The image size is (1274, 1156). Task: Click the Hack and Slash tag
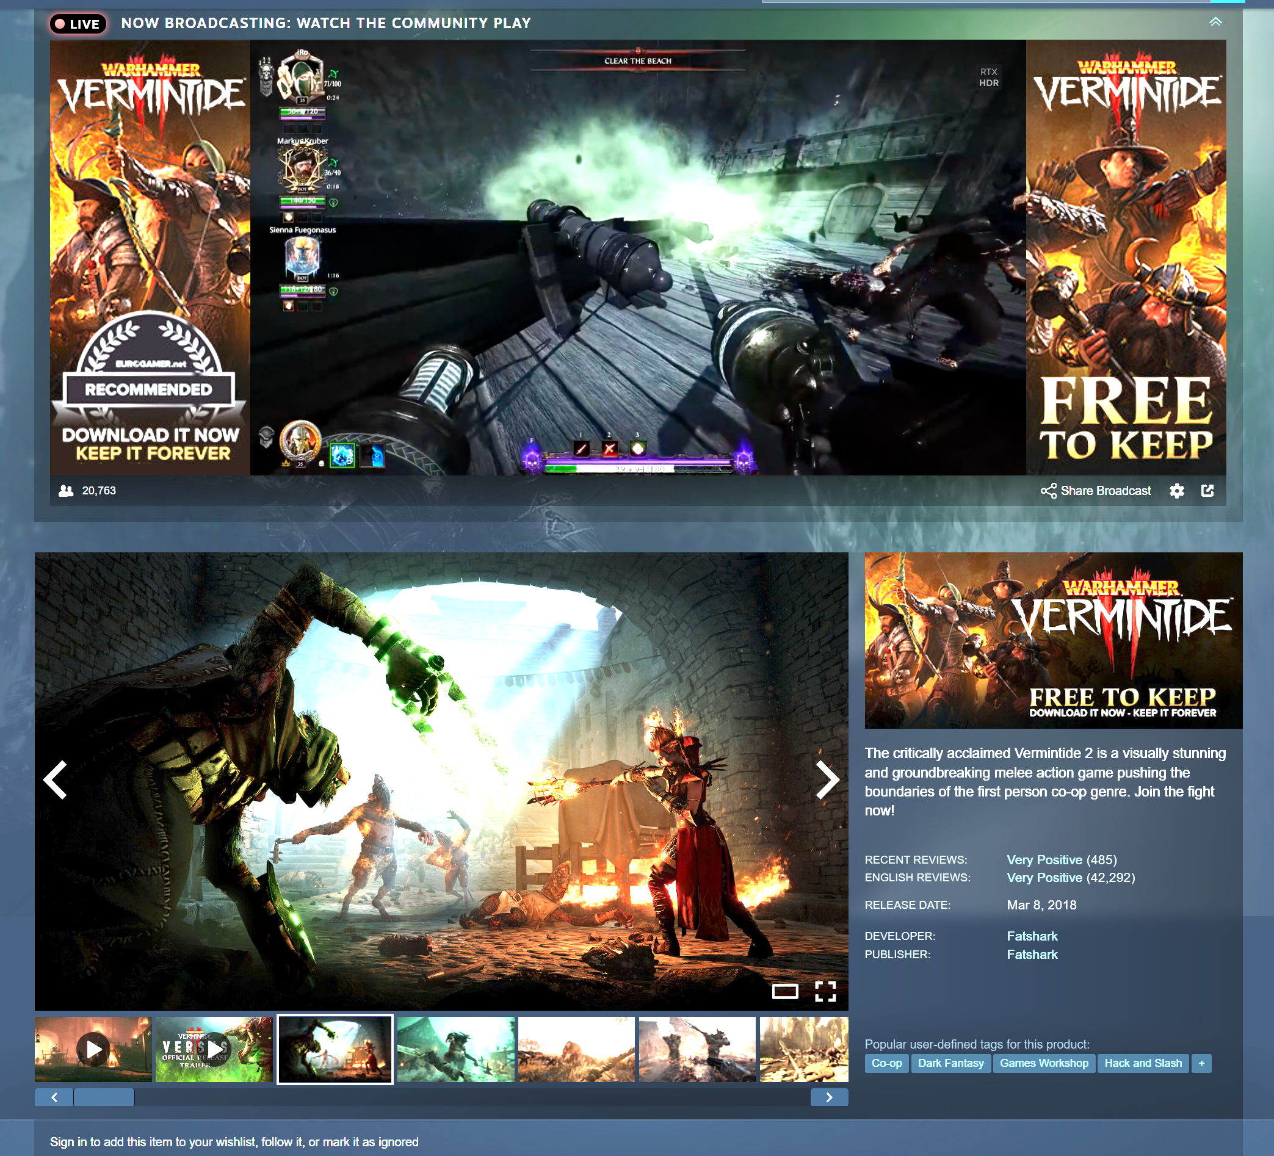click(x=1142, y=1063)
